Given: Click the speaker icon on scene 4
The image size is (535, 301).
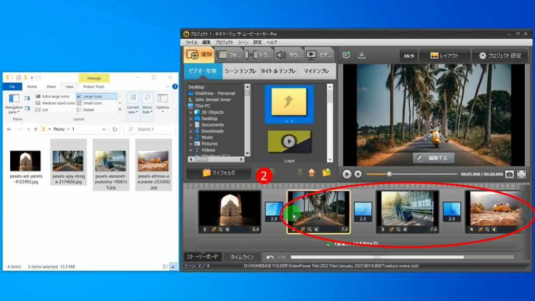Looking at the screenshot, I should pos(494,229).
